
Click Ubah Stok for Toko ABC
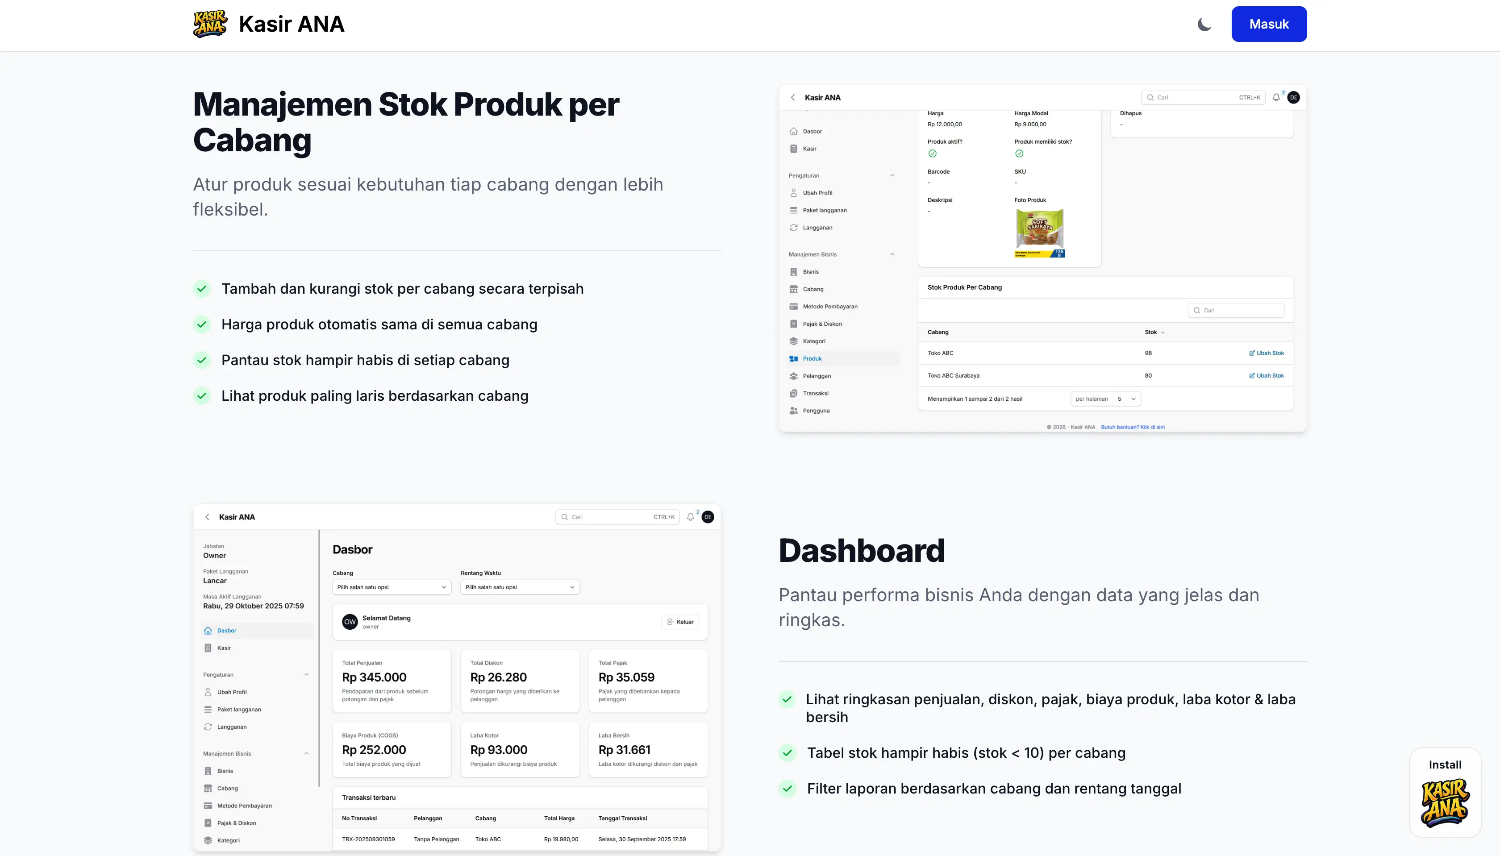coord(1266,353)
